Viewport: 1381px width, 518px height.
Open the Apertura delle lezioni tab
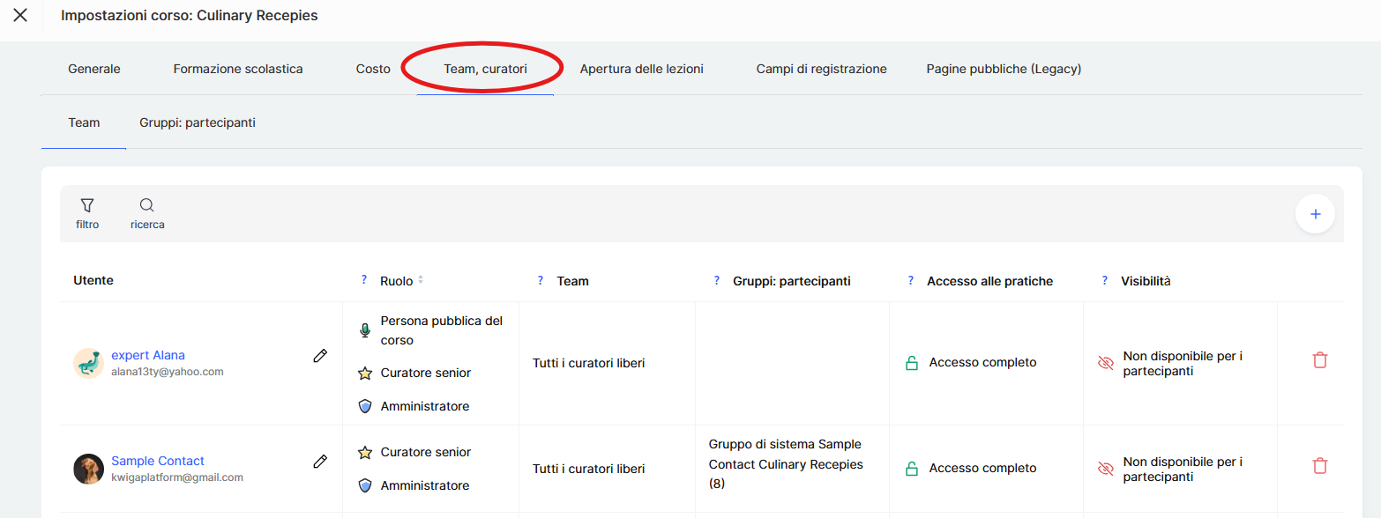(x=641, y=69)
